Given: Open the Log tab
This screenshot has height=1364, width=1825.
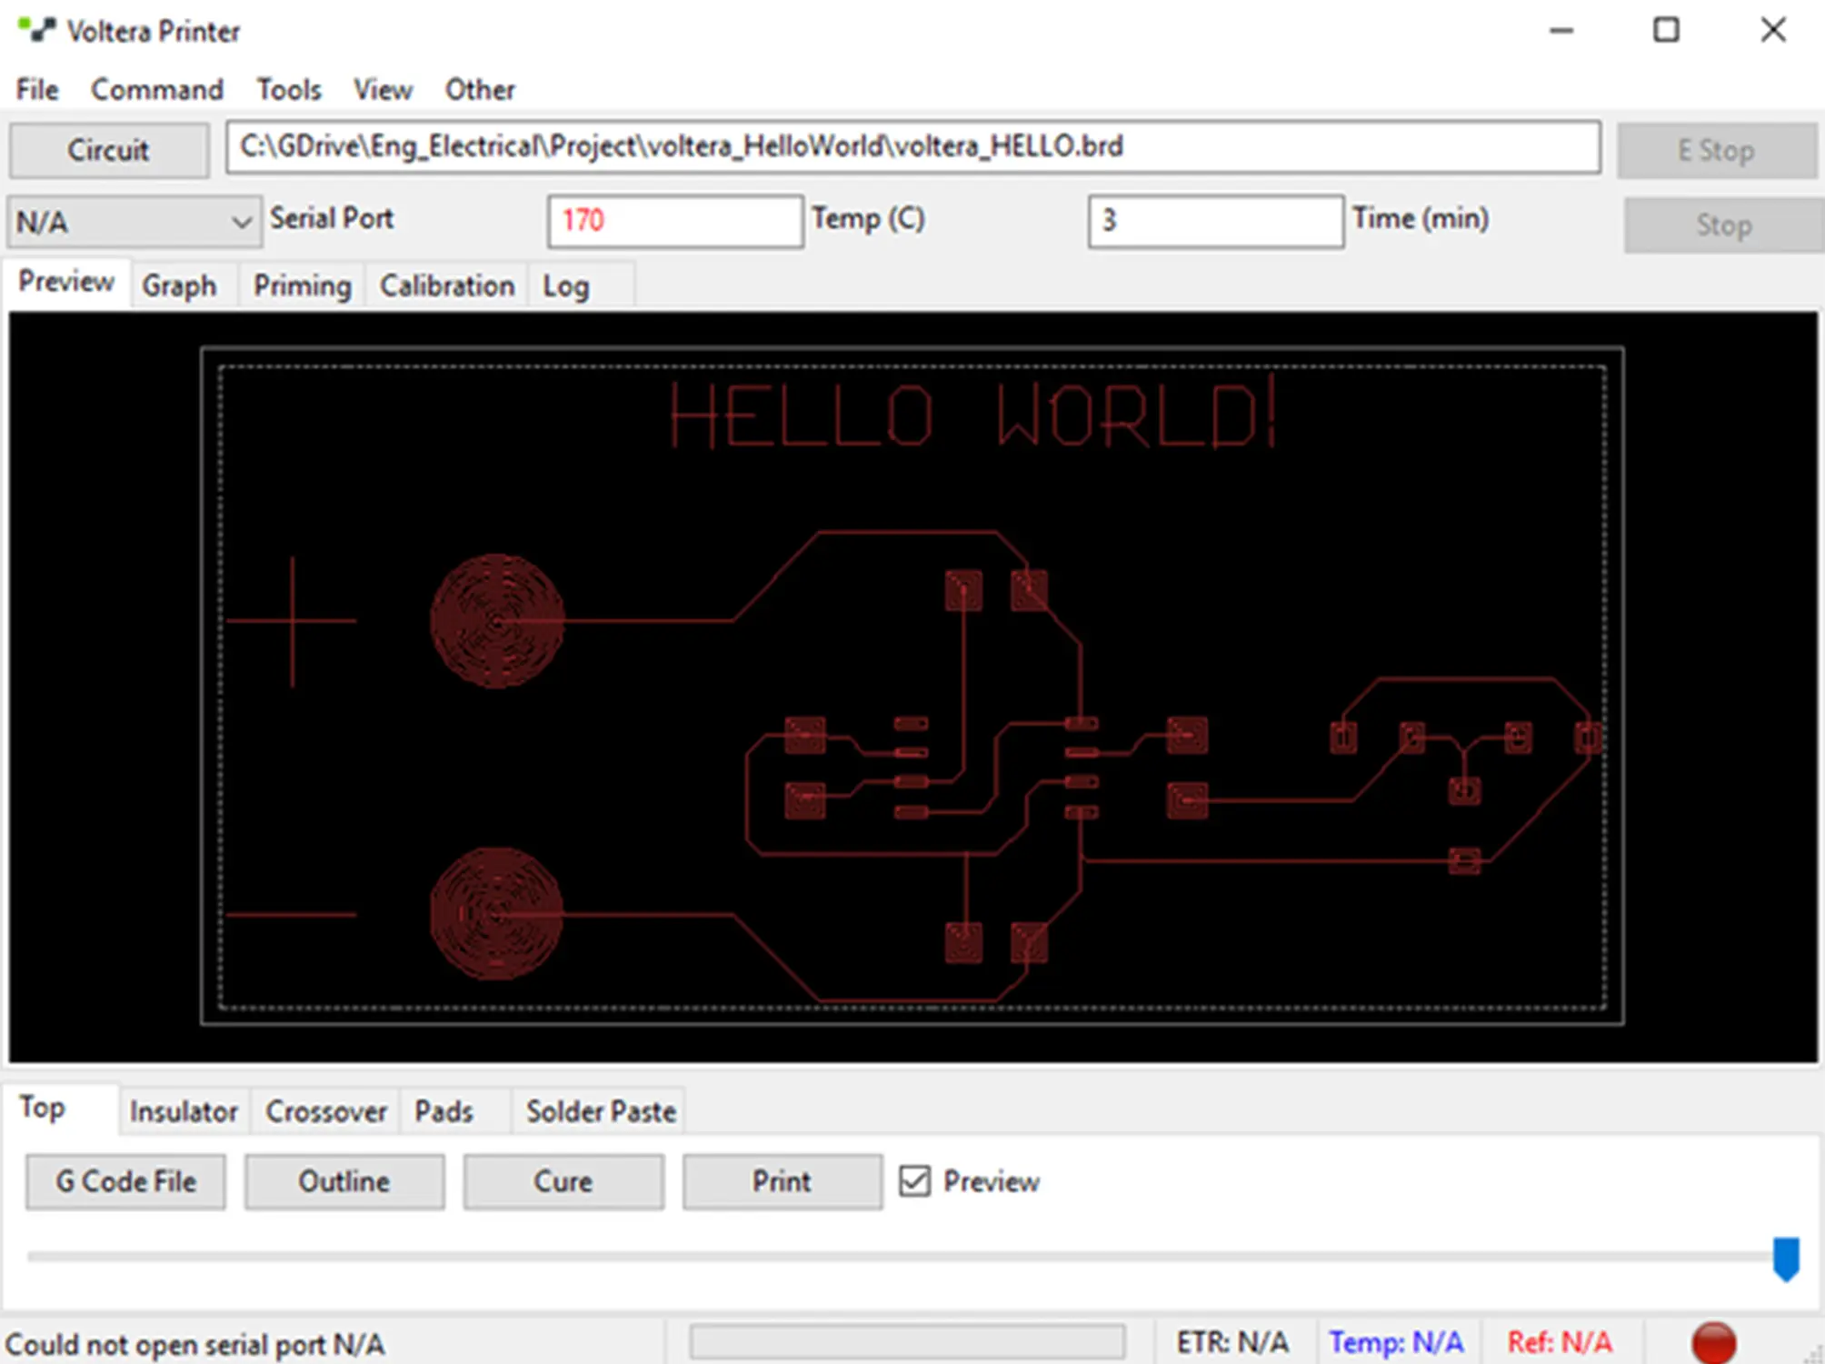Looking at the screenshot, I should pyautogui.click(x=565, y=286).
